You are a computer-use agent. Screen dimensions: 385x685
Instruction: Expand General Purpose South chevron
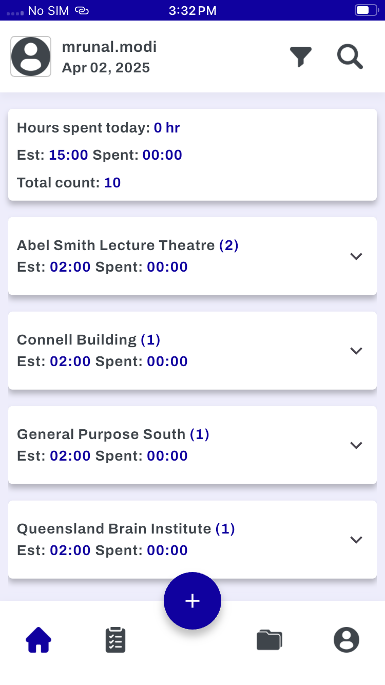(x=356, y=445)
